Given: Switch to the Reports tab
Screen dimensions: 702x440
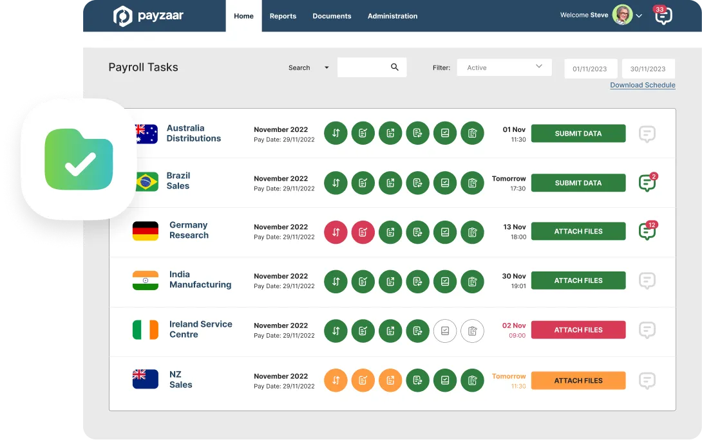Looking at the screenshot, I should [283, 16].
